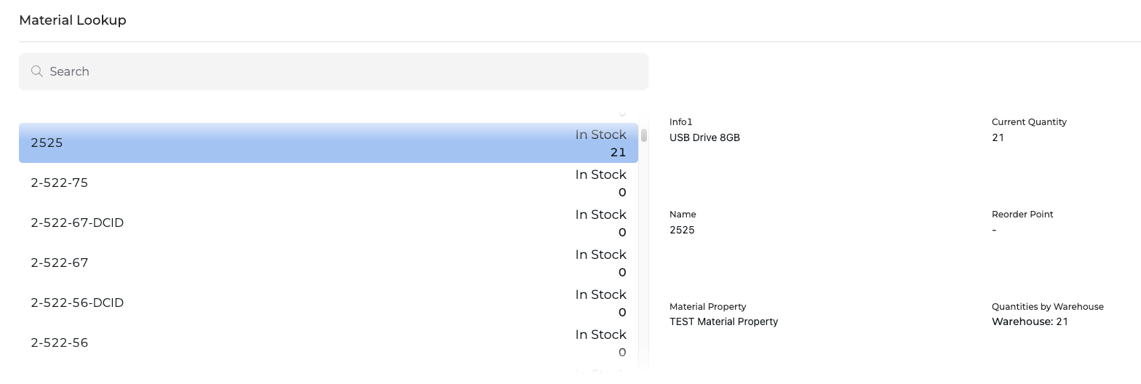The width and height of the screenshot is (1141, 384).
Task: Open the 2-522-67-DCID material entry
Action: point(328,223)
